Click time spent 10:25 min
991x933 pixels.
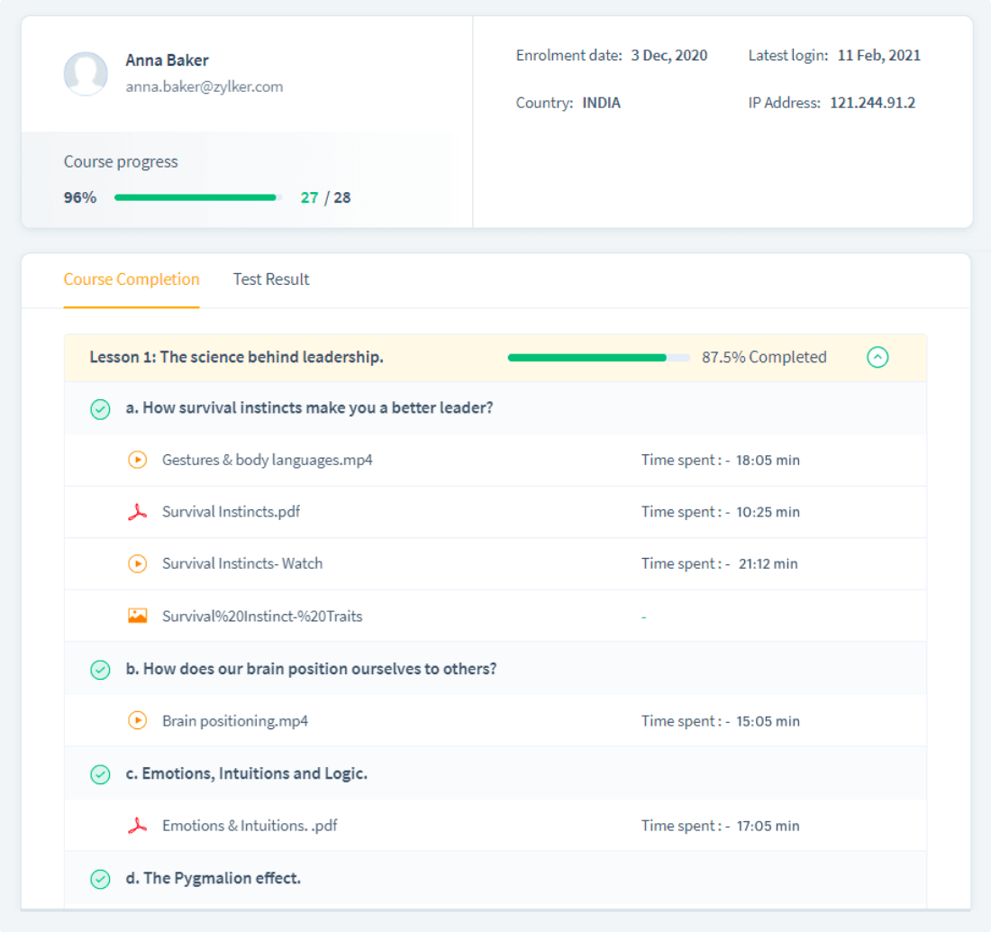(x=768, y=512)
